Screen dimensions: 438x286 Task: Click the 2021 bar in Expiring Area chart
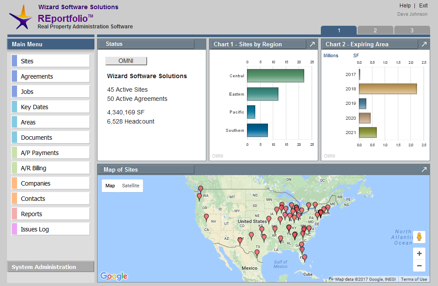point(368,133)
